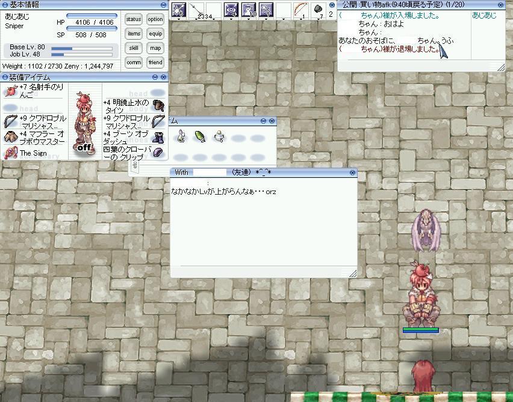Click the right-side +9 bow icon
Screen dimensions: 513x402
coord(159,121)
